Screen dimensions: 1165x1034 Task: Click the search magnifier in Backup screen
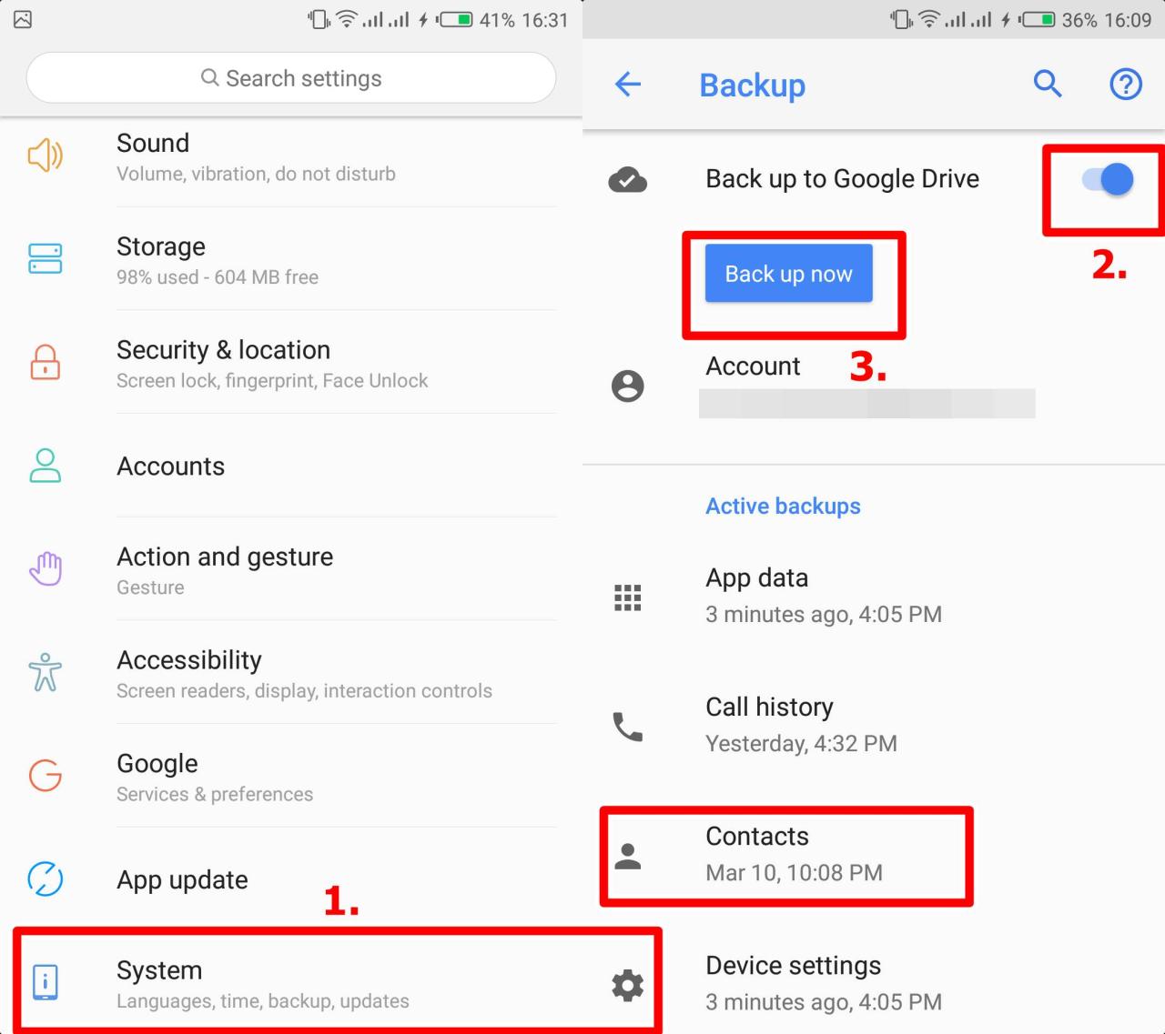pos(1047,84)
